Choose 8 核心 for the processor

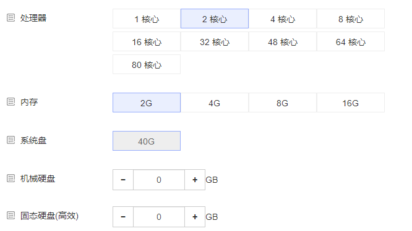(351, 19)
